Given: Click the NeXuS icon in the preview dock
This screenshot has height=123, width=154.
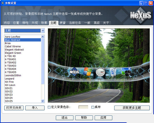Looking at the screenshot, I should tap(74, 72).
